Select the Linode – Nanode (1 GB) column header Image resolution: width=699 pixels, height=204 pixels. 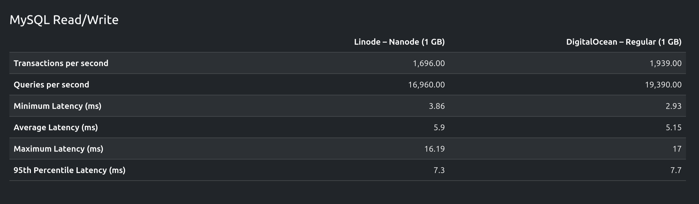pyautogui.click(x=399, y=42)
